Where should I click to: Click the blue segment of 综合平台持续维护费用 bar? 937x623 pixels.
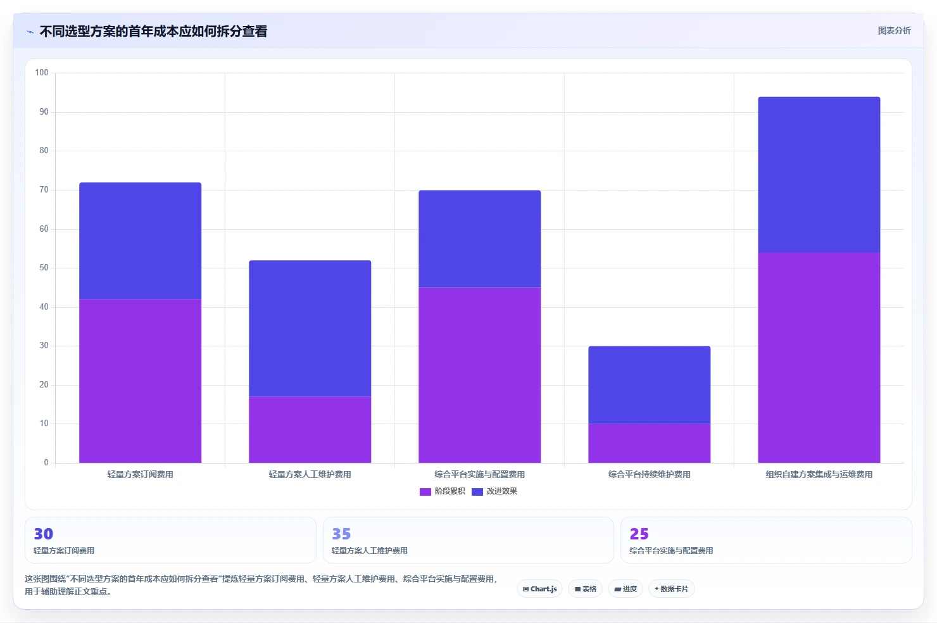tap(650, 385)
